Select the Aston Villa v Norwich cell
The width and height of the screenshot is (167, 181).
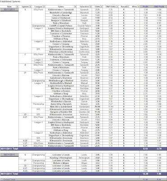tap(61, 104)
